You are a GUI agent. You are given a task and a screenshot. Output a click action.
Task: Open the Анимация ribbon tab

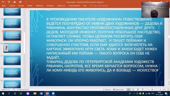tap(50, 6)
